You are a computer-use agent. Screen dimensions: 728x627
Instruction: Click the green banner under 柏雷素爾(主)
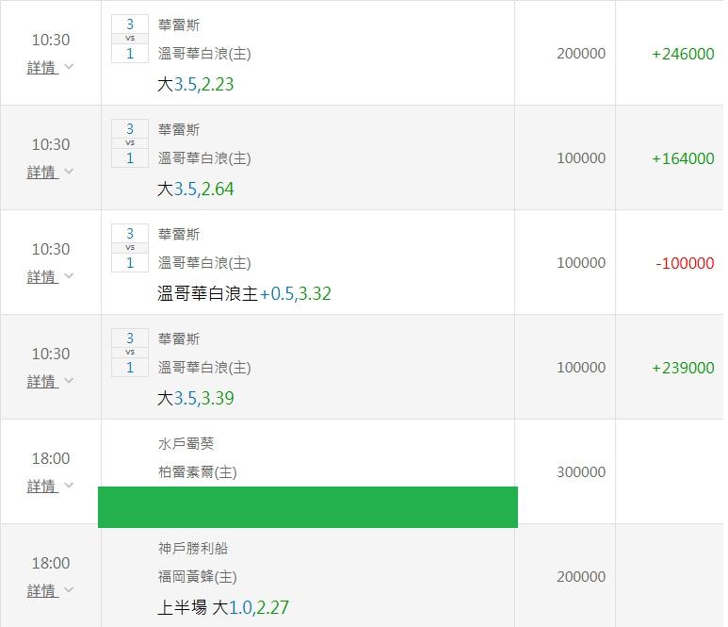click(308, 507)
